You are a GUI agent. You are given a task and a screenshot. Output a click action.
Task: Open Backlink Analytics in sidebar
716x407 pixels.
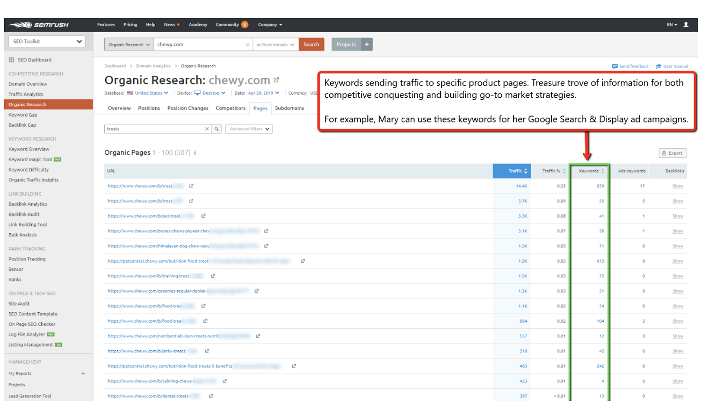coord(28,204)
